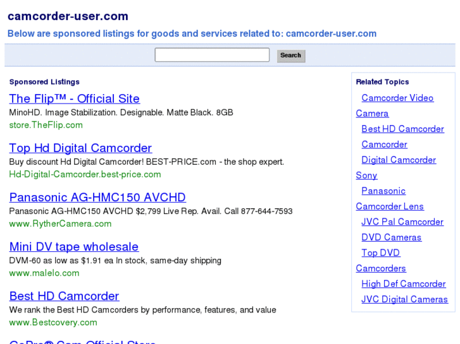Select Panasonic related topic
The width and height of the screenshot is (460, 344).
383,191
